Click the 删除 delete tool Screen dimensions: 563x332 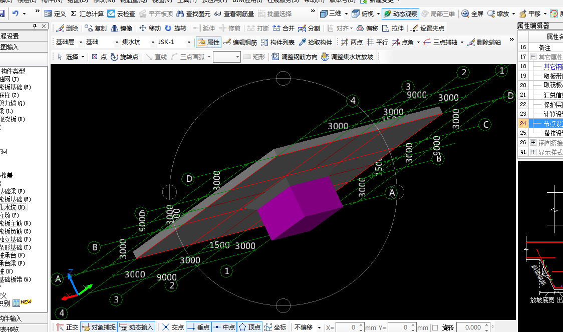coord(68,28)
